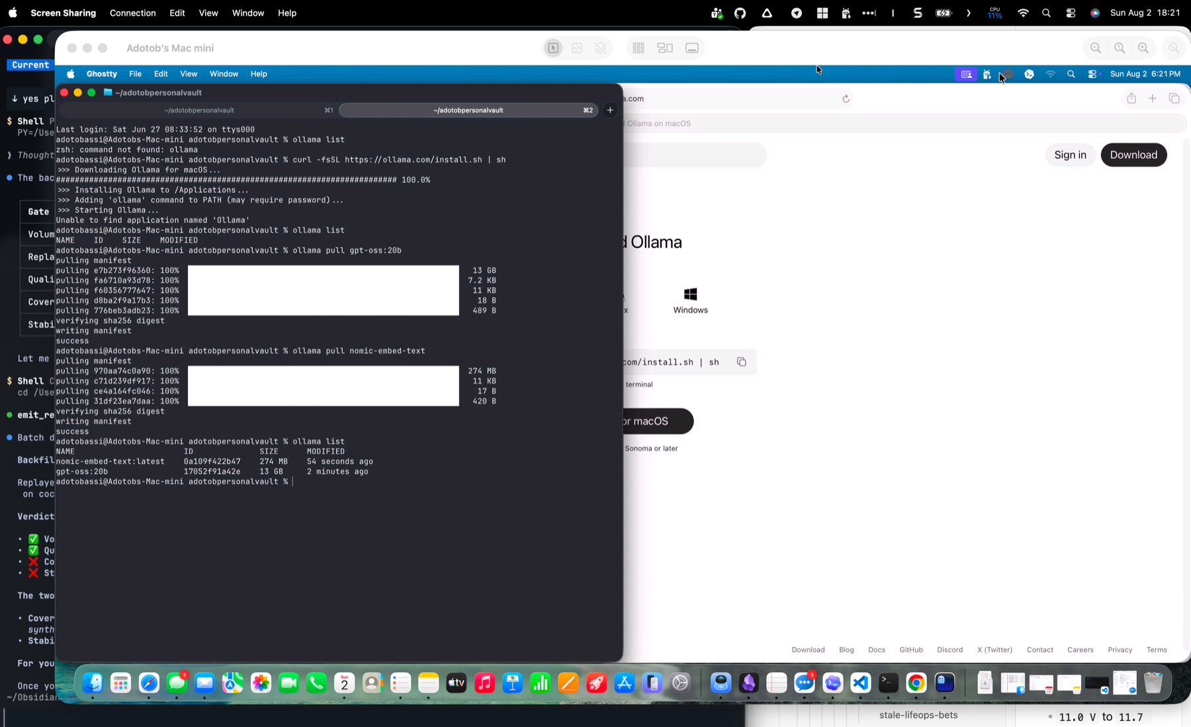Image resolution: width=1191 pixels, height=727 pixels.
Task: Open Finder in the remote dock
Action: tap(93, 683)
